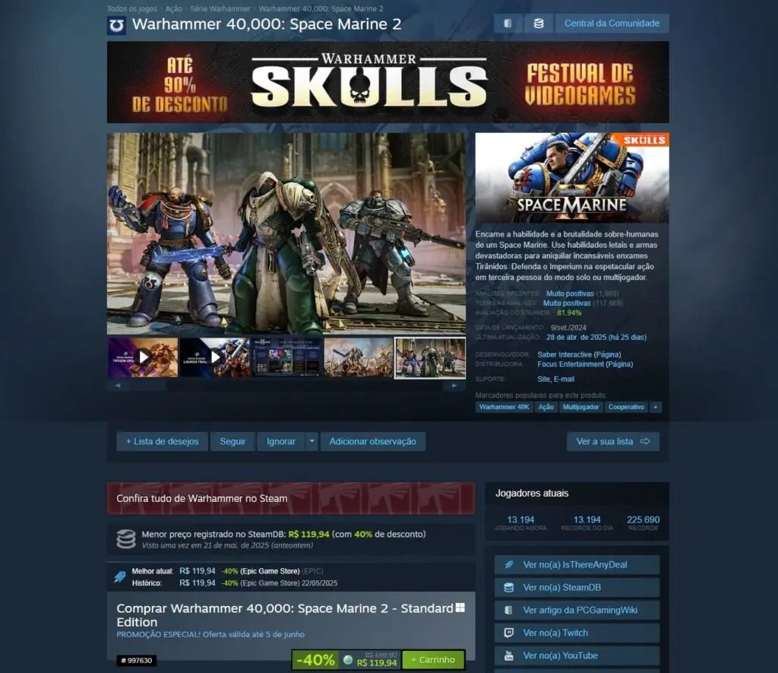This screenshot has height=673, width=778.
Task: Click the thumbnail strip scrollbar track
Action: (286, 386)
